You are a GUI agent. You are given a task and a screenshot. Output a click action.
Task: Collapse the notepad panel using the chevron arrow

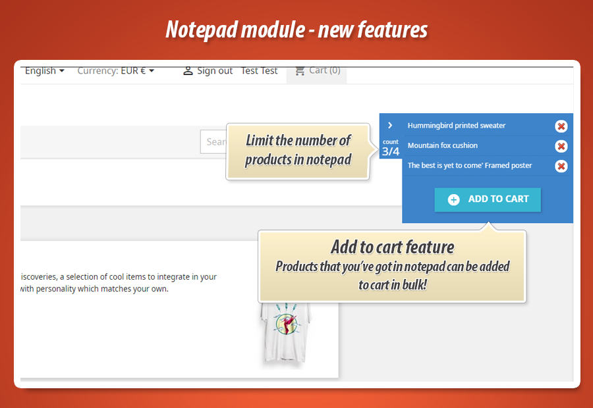tap(390, 125)
